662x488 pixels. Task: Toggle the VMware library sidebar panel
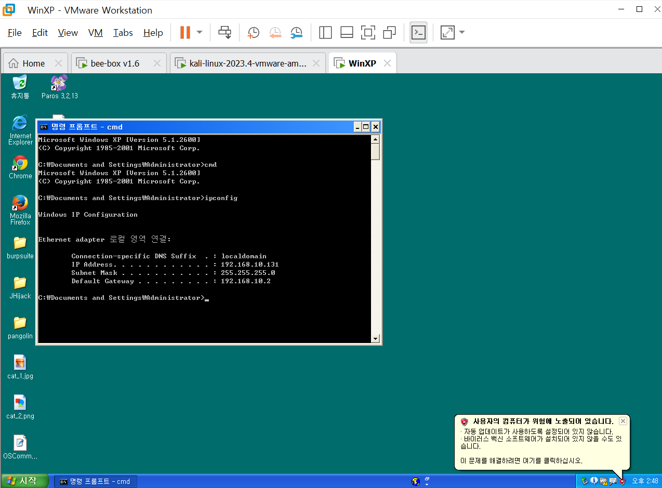(325, 32)
